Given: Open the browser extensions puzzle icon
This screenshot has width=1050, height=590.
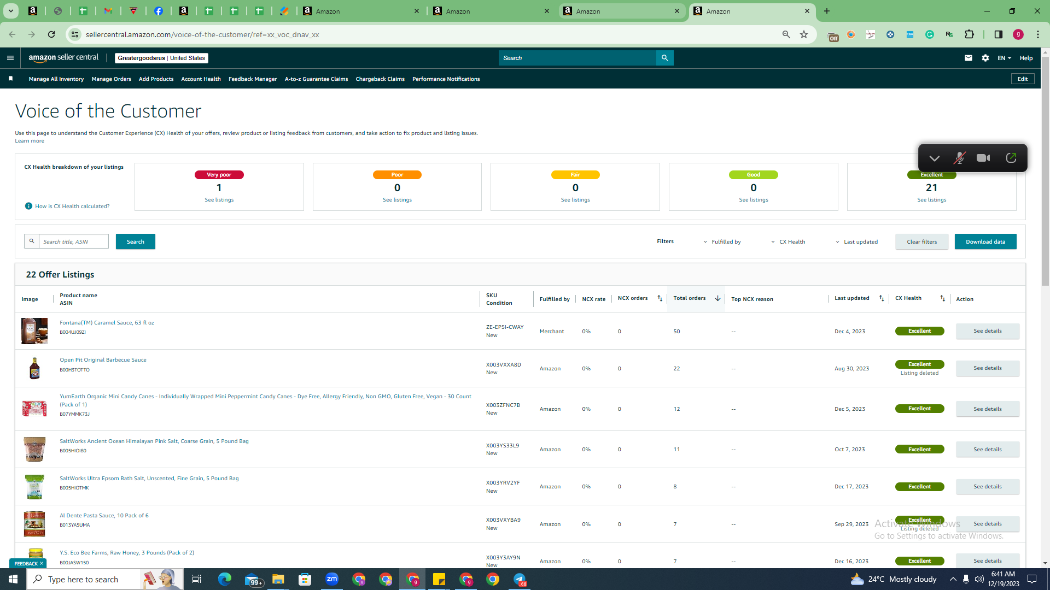Looking at the screenshot, I should point(970,34).
